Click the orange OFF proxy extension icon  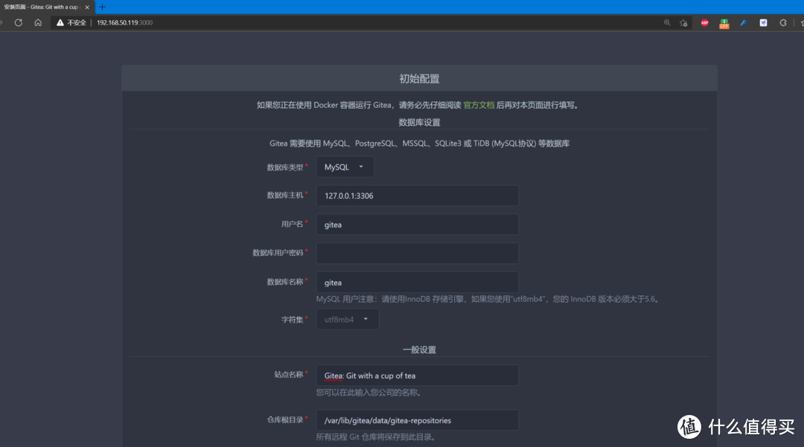(724, 23)
